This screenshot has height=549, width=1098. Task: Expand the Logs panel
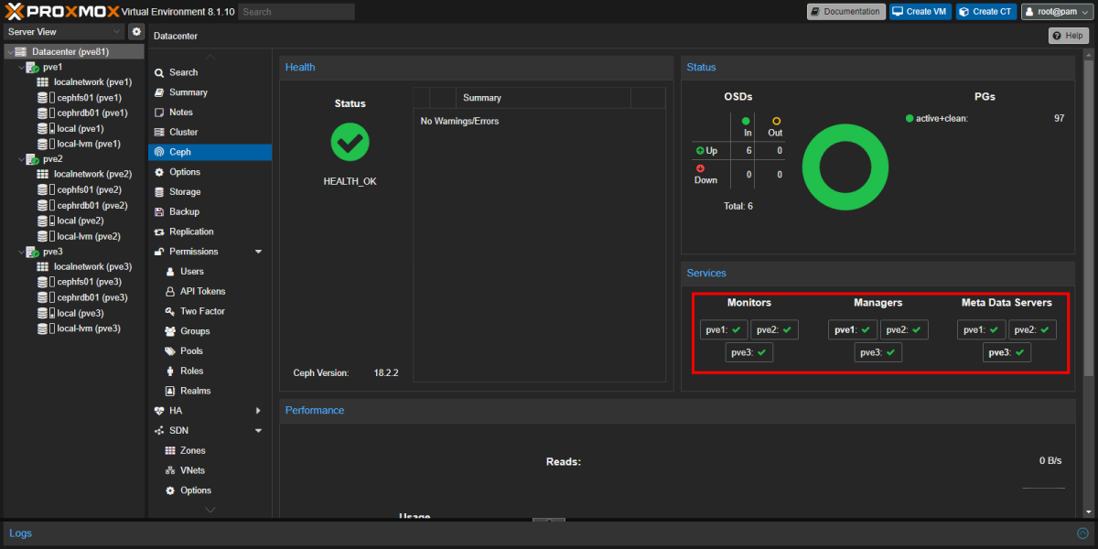click(x=1082, y=533)
